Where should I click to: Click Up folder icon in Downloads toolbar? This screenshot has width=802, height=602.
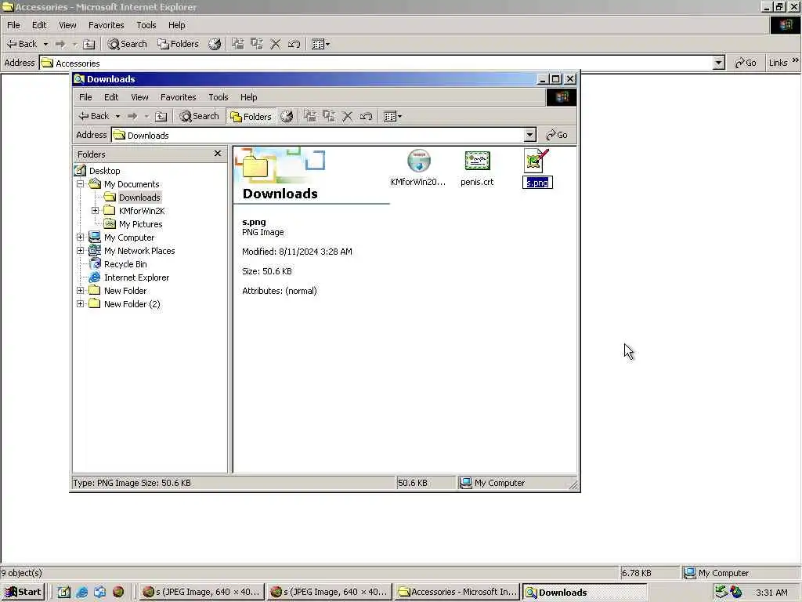[161, 116]
